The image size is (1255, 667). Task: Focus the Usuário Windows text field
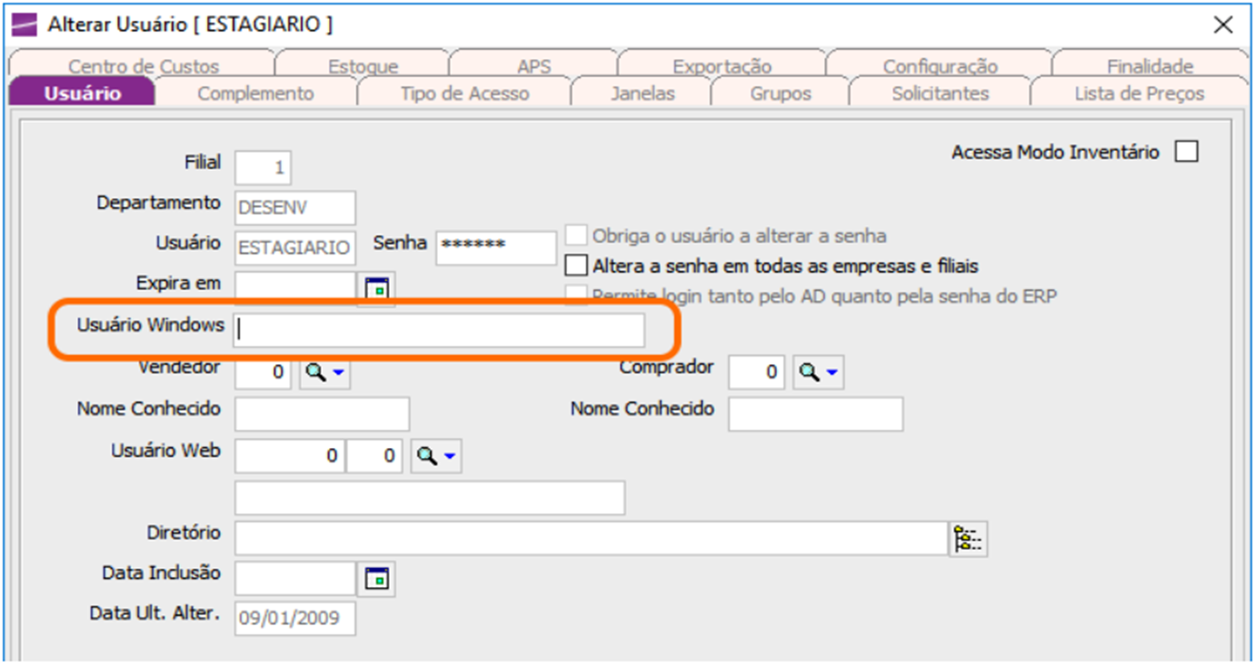[x=440, y=331]
